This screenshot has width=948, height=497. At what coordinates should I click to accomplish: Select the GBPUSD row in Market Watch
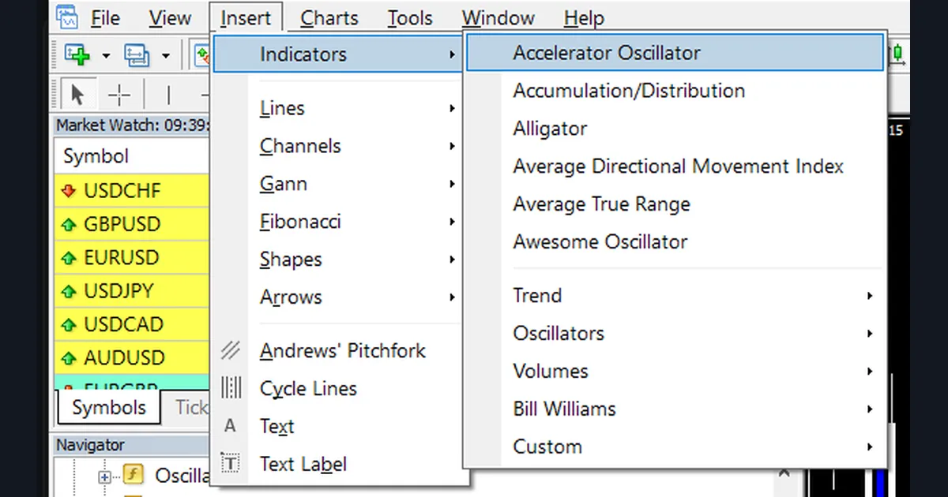132,225
